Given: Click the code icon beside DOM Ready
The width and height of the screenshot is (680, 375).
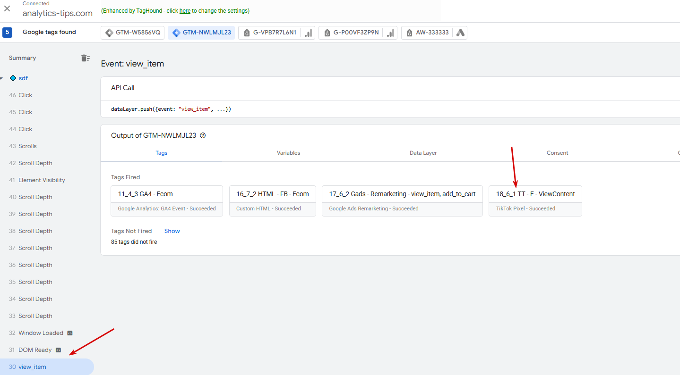Looking at the screenshot, I should 58,350.
